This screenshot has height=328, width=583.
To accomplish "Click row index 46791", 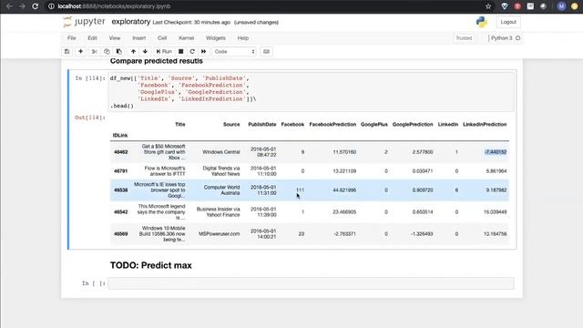I will [121, 171].
